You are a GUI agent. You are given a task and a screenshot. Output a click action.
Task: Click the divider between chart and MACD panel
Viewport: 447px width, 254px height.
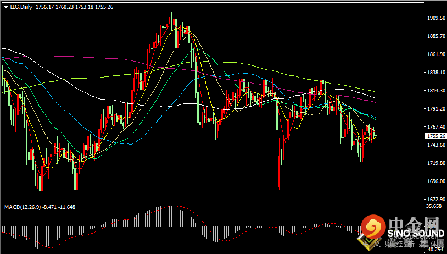[213, 201]
